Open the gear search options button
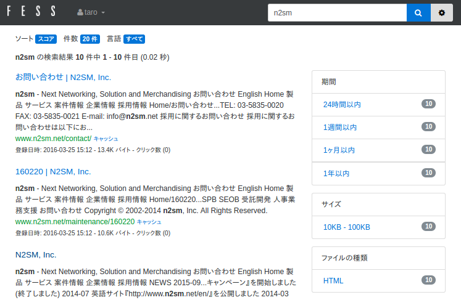The height and width of the screenshot is (300, 461). (441, 12)
